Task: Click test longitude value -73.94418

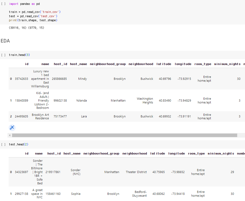Action: click(178, 194)
